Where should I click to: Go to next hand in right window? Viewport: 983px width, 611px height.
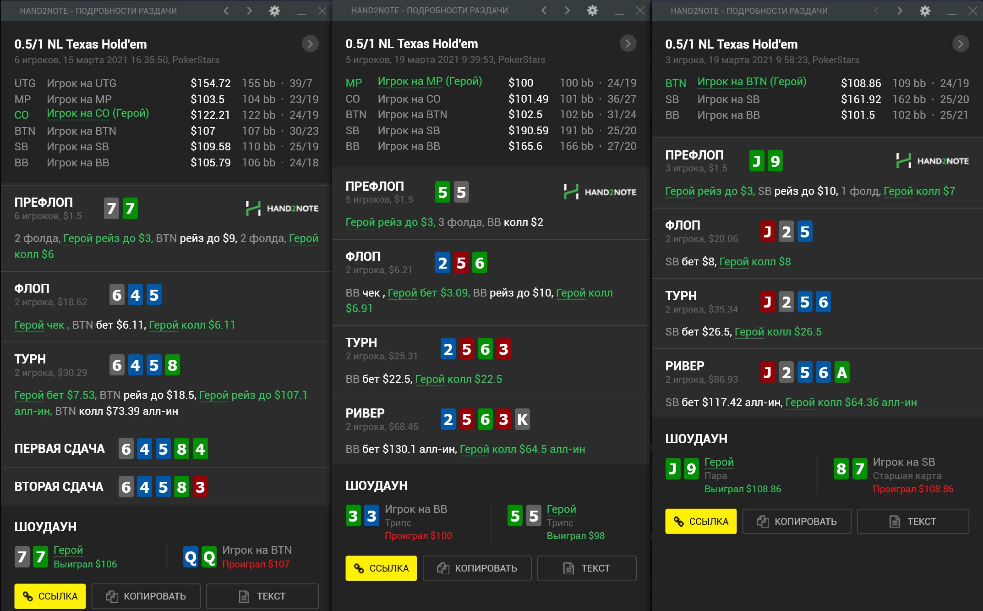(900, 11)
